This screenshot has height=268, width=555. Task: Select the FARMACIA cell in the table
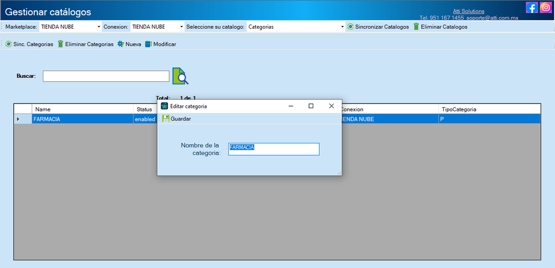click(x=82, y=119)
